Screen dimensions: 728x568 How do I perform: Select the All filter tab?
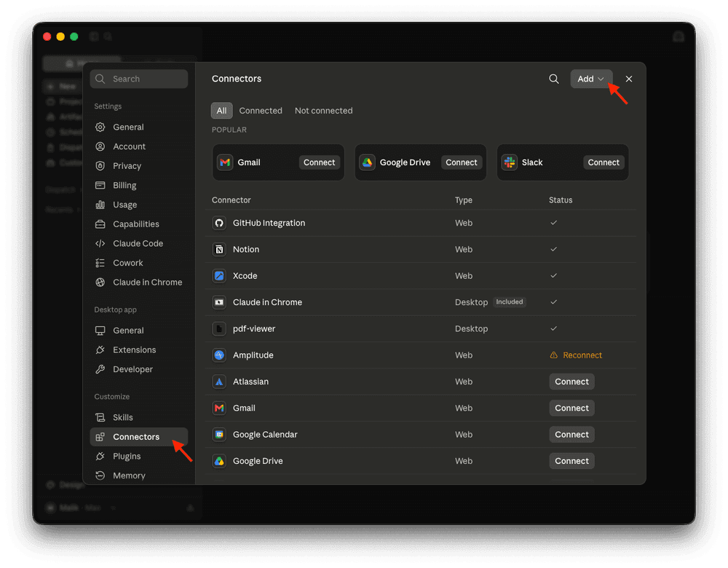click(221, 111)
